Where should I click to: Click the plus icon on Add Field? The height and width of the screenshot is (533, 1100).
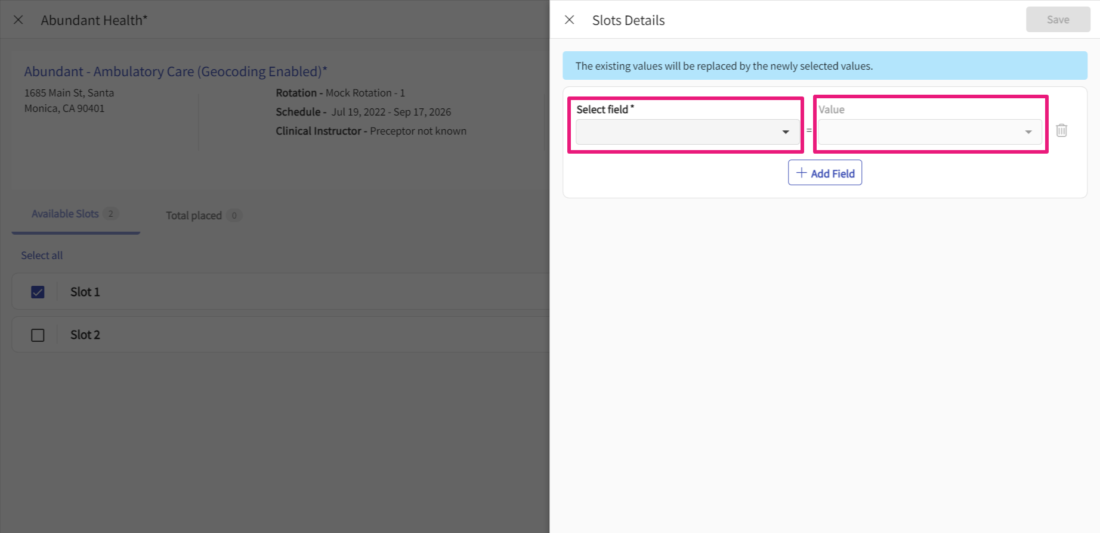(802, 173)
